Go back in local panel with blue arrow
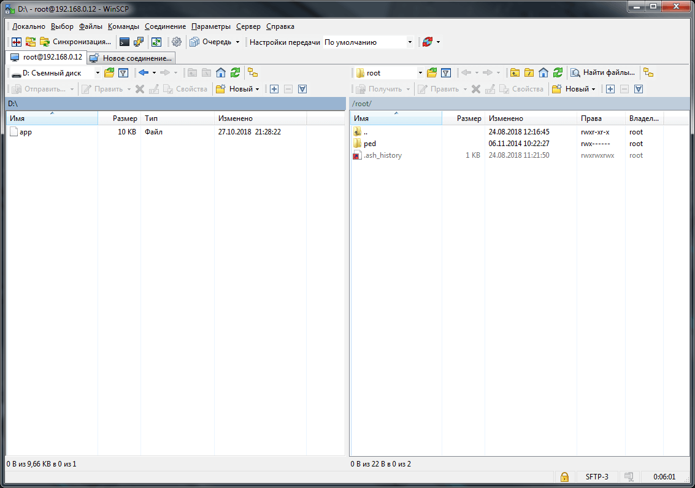Screen dimensions: 695x488 [x=143, y=73]
